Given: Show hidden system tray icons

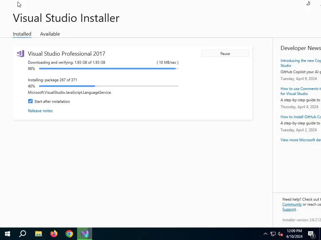Looking at the screenshot, I should [265, 234].
